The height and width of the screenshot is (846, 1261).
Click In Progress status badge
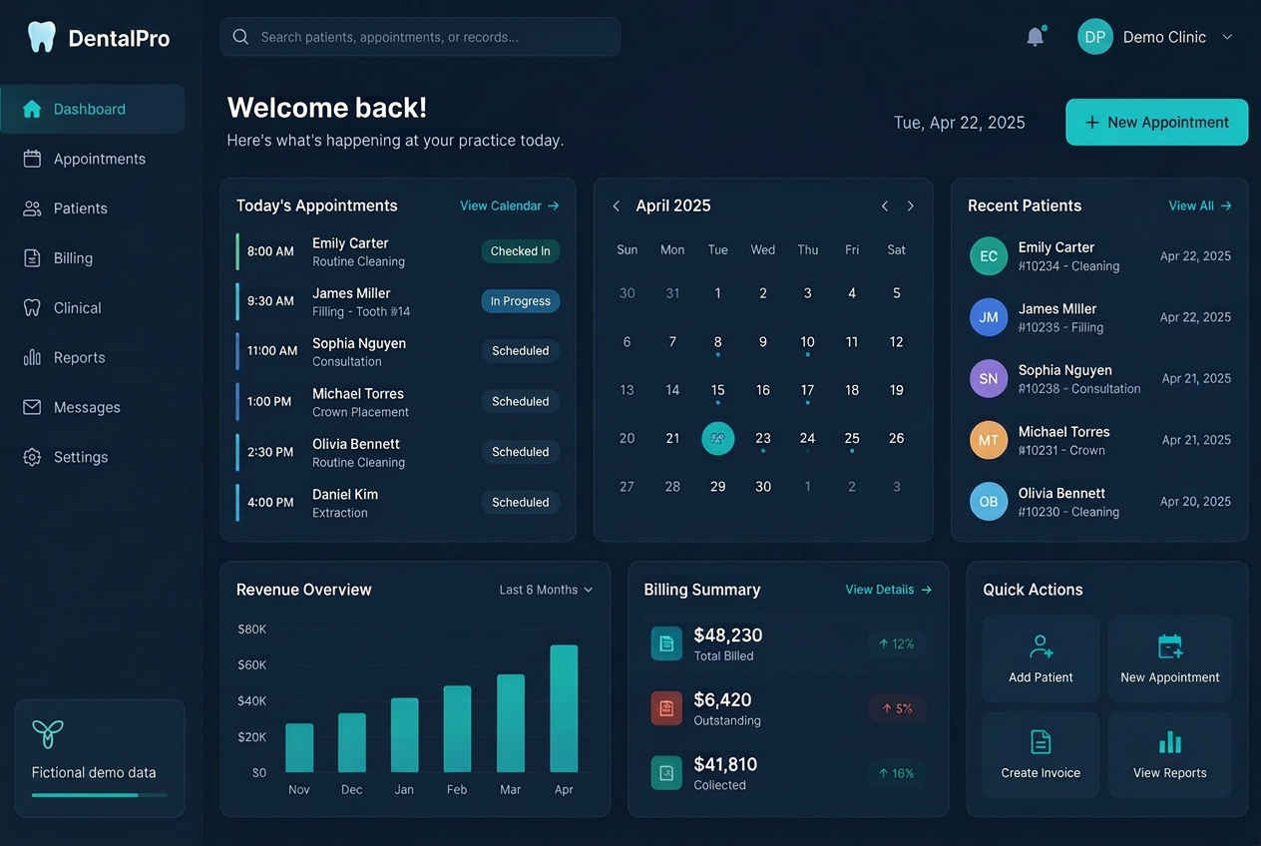coord(520,301)
